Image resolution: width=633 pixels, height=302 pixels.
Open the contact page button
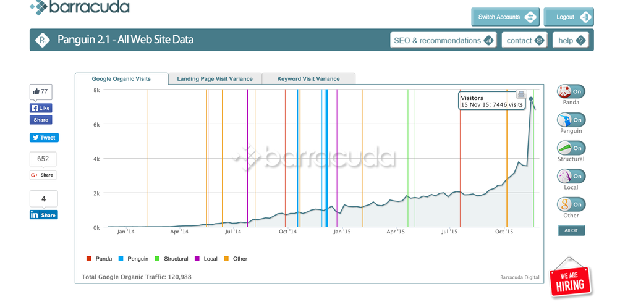(x=524, y=40)
